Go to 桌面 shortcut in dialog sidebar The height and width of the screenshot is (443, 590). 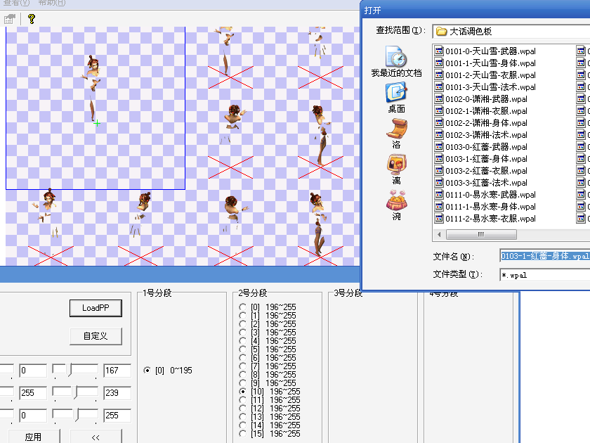(x=396, y=98)
